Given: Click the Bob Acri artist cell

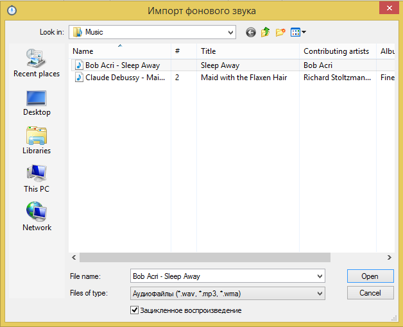Looking at the screenshot, I should 318,65.
